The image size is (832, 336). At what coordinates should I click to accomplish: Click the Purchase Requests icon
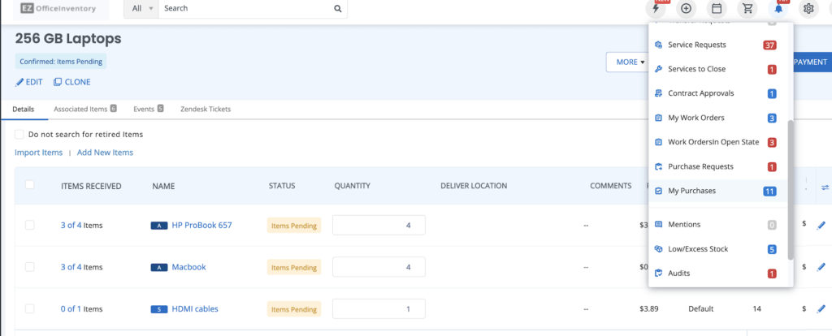click(x=658, y=167)
